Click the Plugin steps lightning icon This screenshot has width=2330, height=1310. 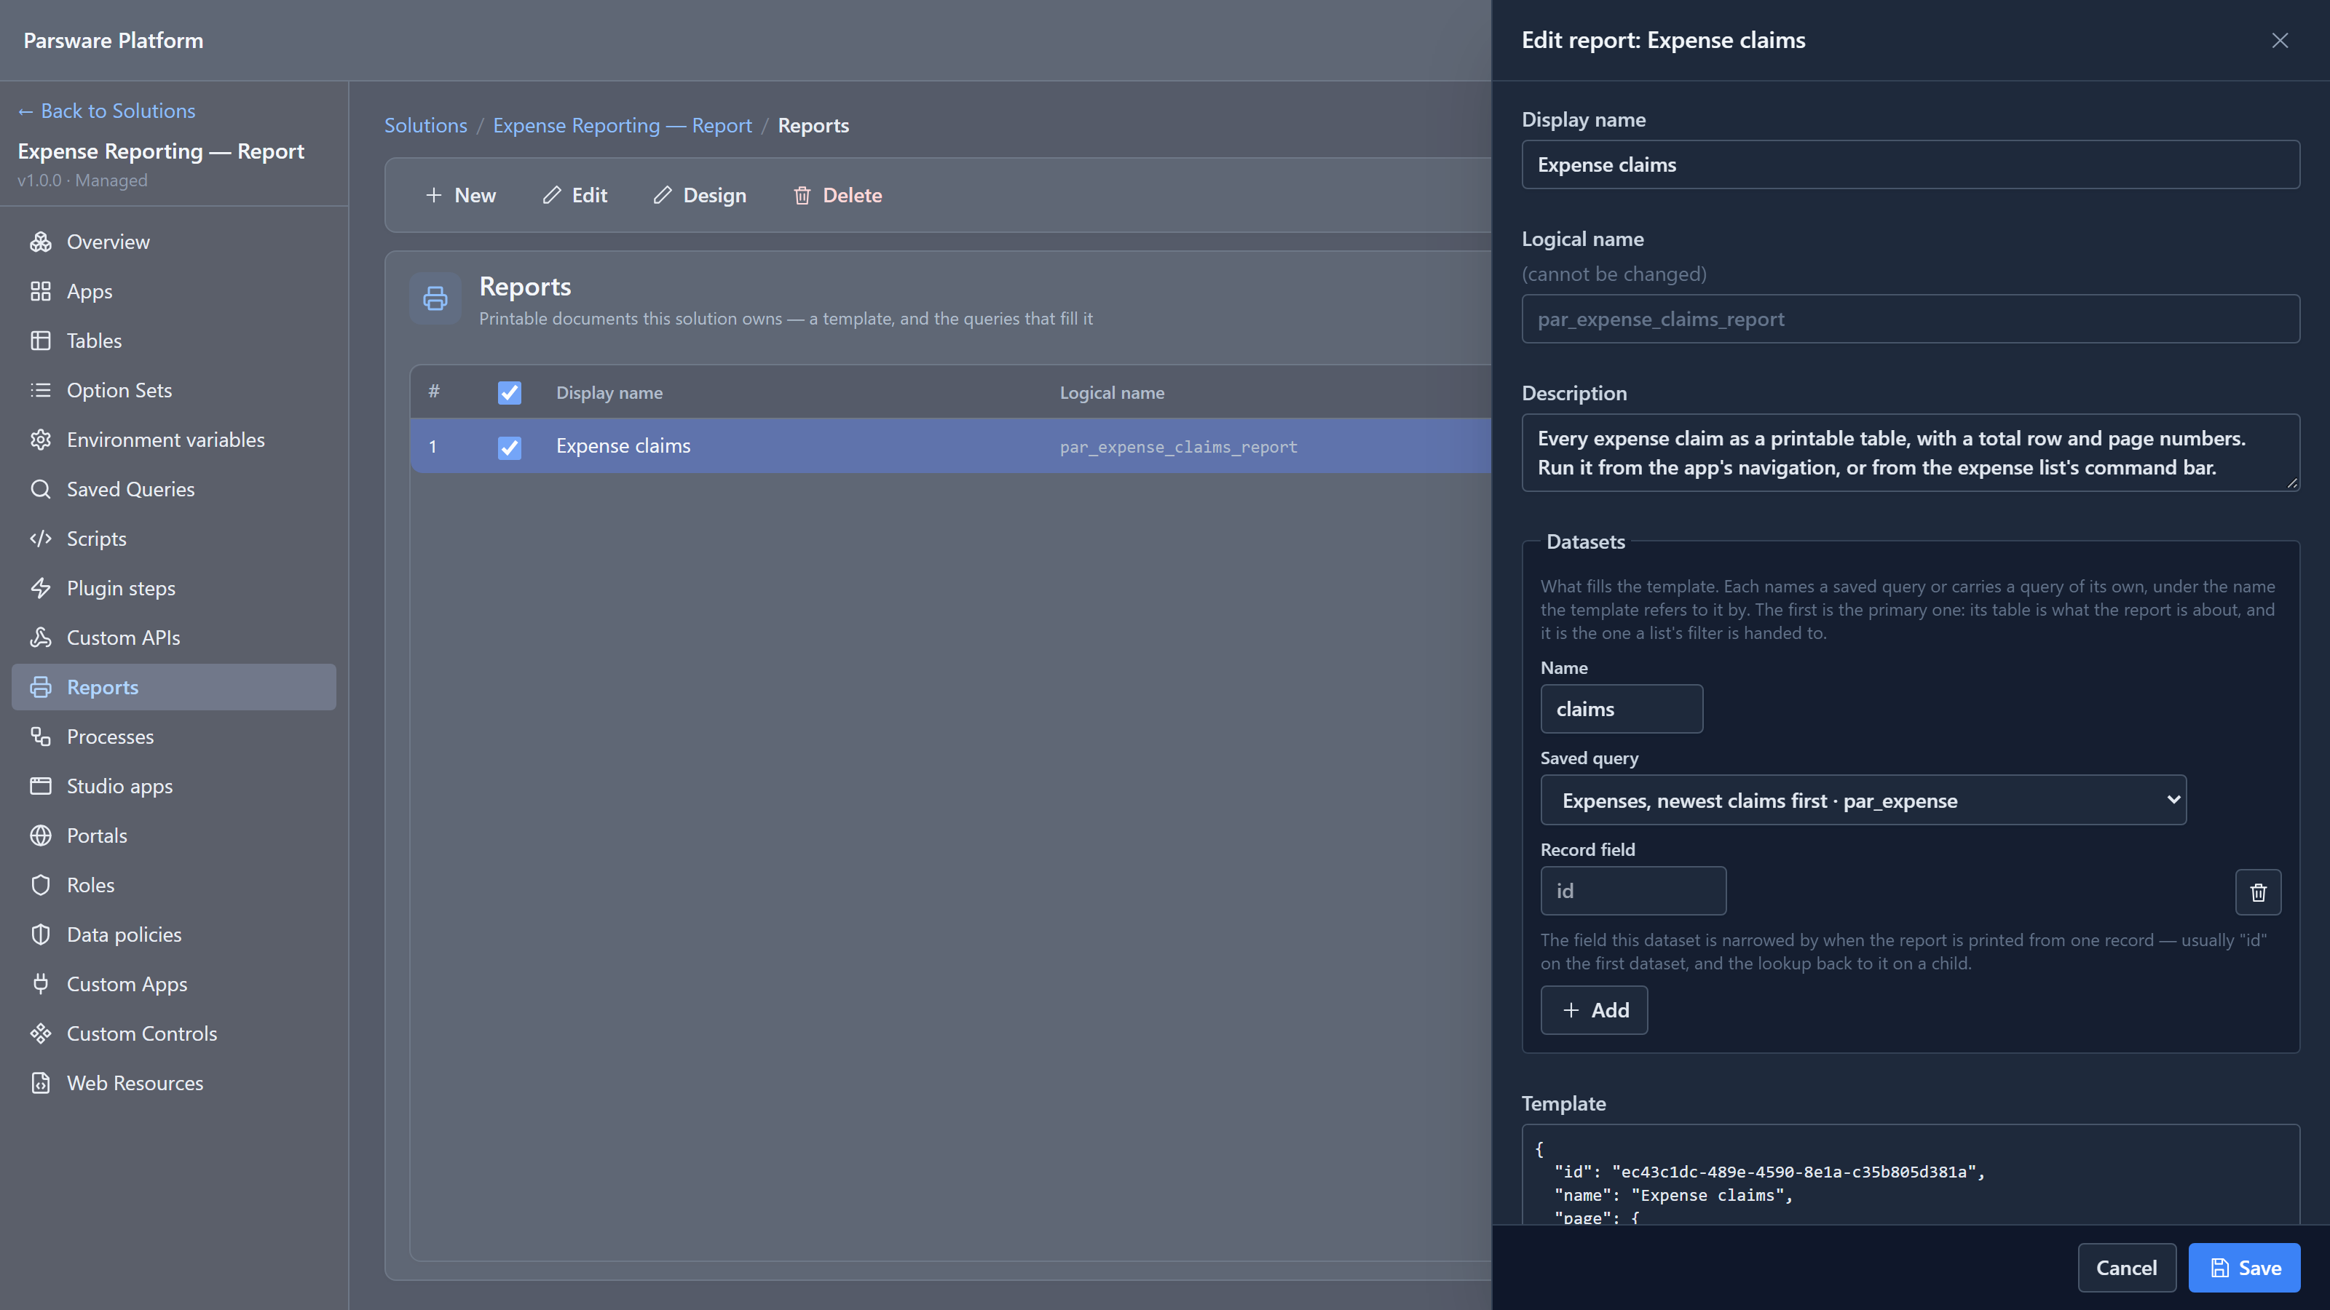point(41,587)
